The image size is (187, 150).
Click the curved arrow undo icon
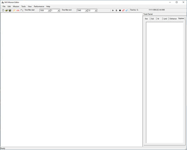[21, 10]
